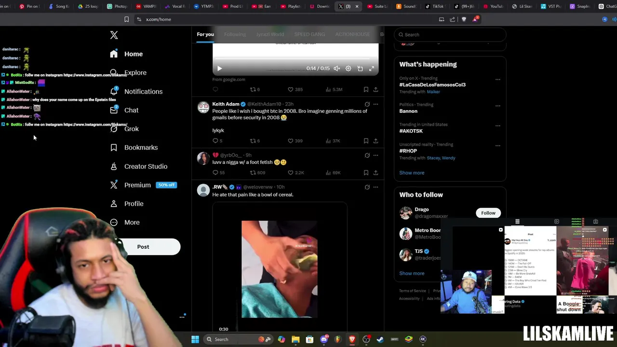Open more options on Keith Adam's post
Image resolution: width=617 pixels, height=347 pixels.
376,104
